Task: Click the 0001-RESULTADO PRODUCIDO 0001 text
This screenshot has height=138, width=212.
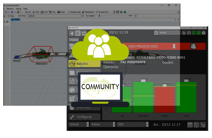Action: pos(156,57)
